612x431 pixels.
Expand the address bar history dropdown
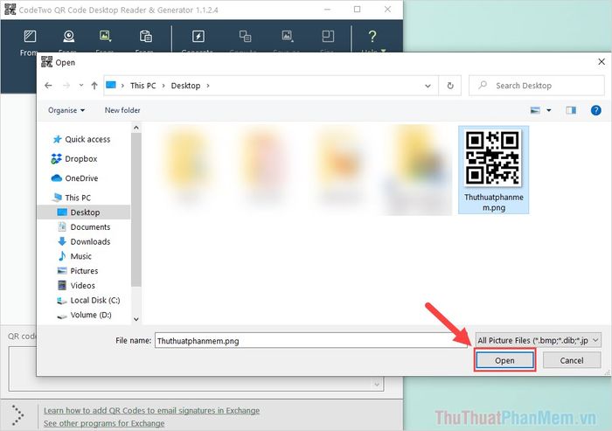[428, 86]
